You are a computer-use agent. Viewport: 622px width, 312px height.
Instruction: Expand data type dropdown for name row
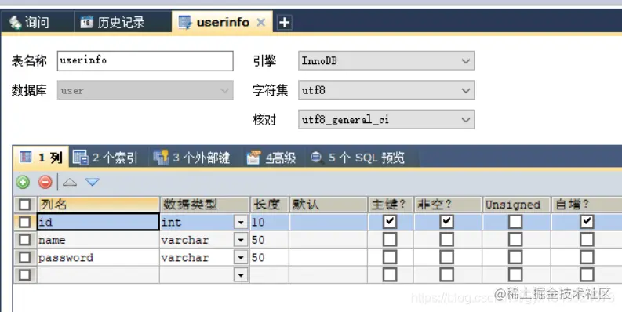coord(241,240)
